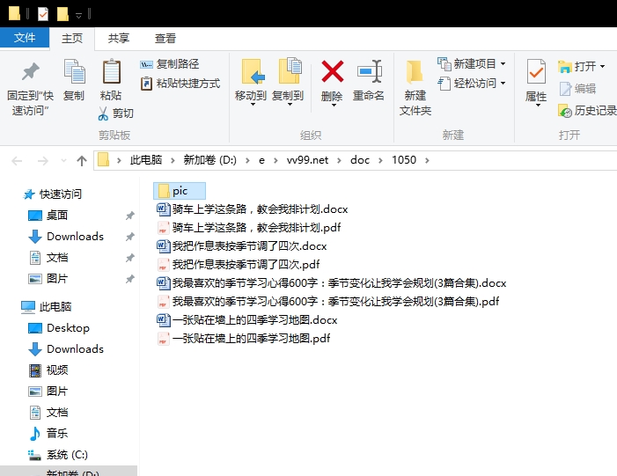The height and width of the screenshot is (476, 617).
Task: Click Copy path in clipboard group
Action: click(x=170, y=63)
